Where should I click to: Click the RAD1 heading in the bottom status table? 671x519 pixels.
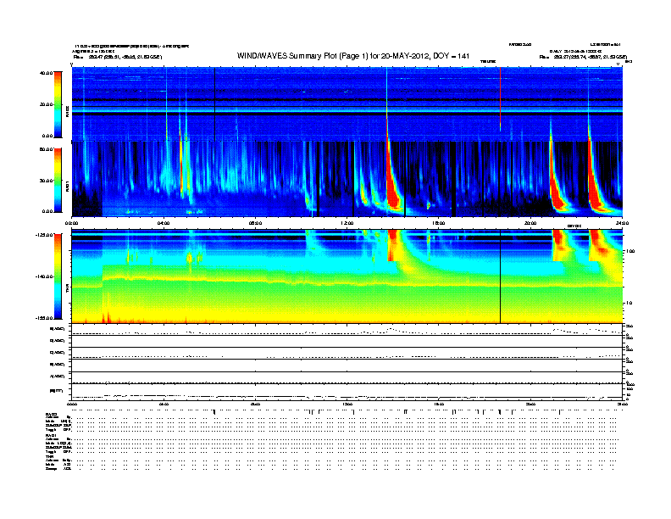[52, 436]
